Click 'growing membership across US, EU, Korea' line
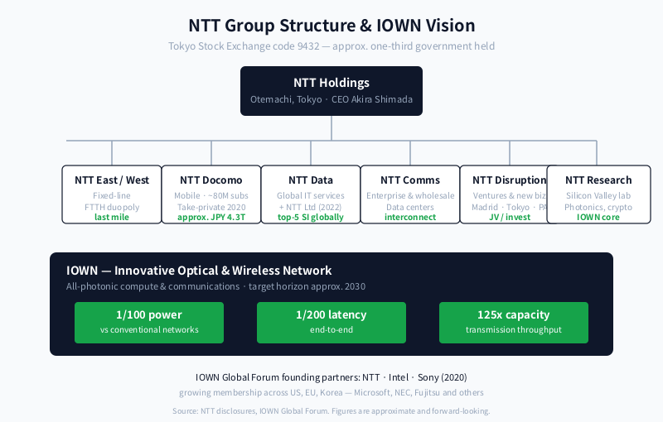Image resolution: width=663 pixels, height=422 pixels. click(331, 392)
